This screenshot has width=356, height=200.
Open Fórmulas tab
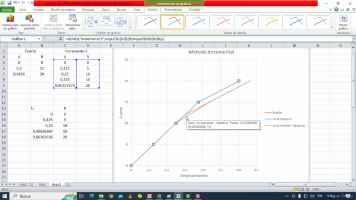tap(88, 10)
